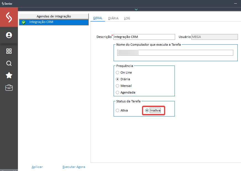Viewport: 241px width, 171px height.
Task: Click Executar Agora link
Action: pos(74,167)
